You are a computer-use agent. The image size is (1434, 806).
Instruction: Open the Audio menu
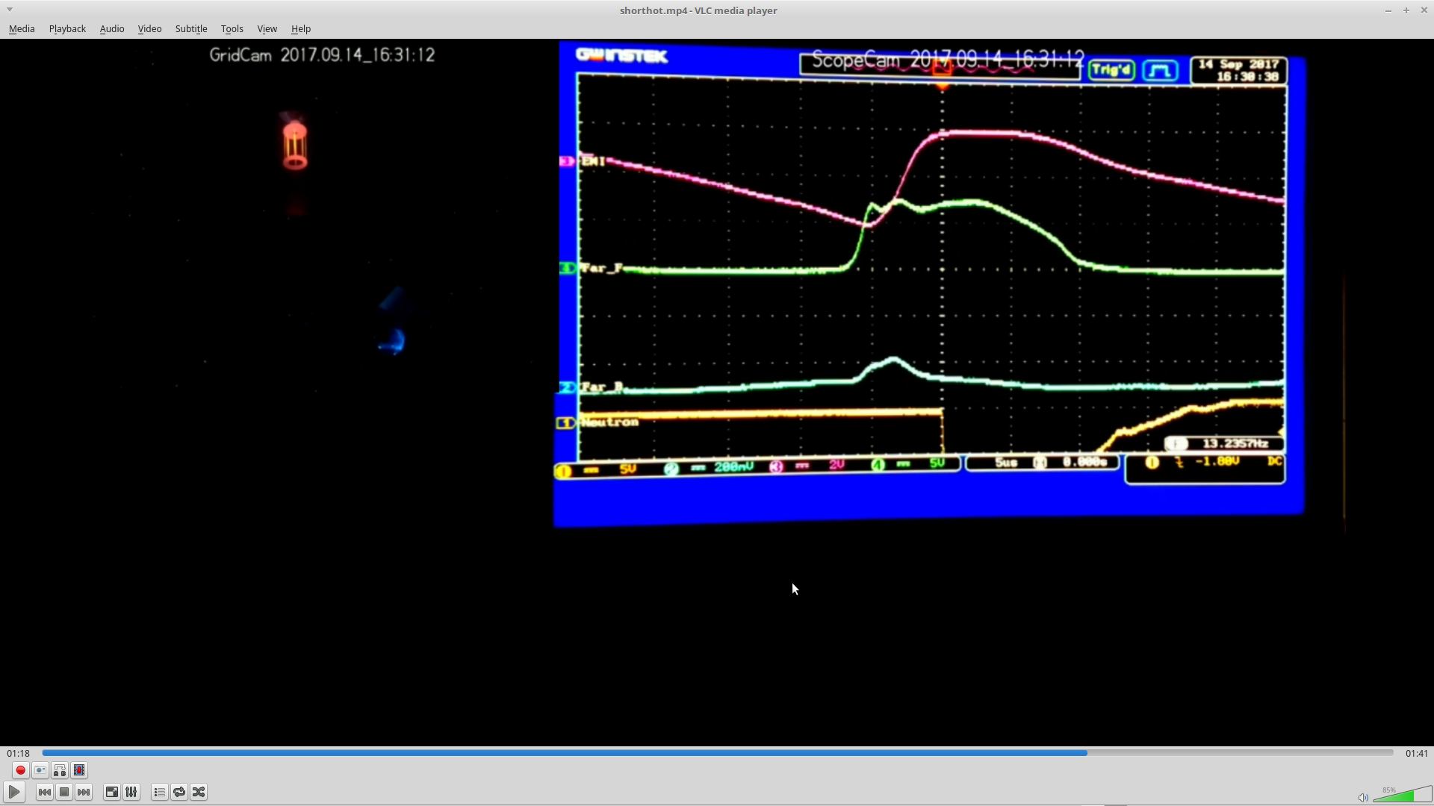[x=112, y=28]
